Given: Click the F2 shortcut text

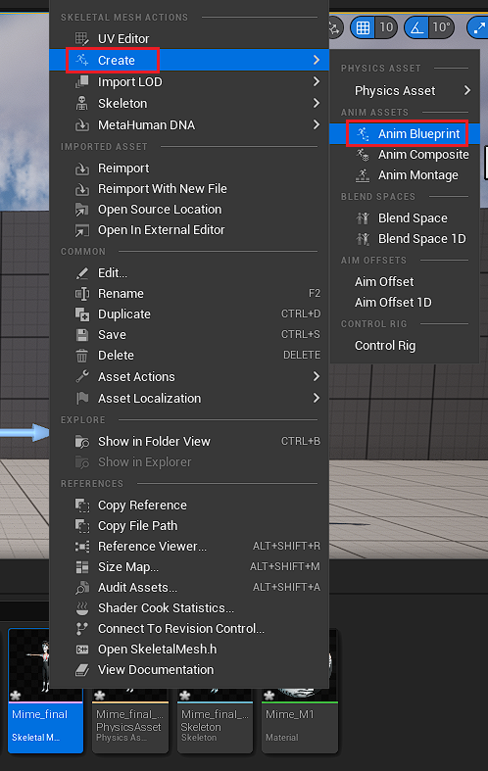Looking at the screenshot, I should coord(315,294).
